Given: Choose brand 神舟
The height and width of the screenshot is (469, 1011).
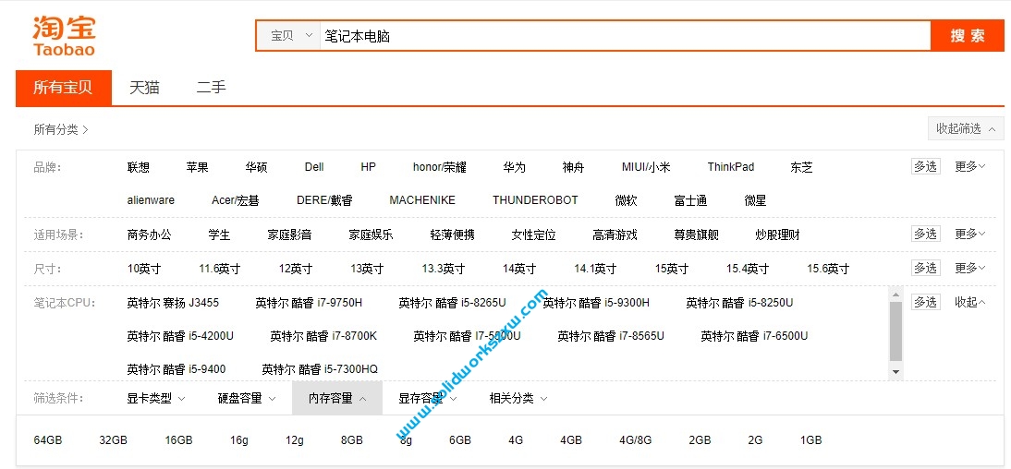Looking at the screenshot, I should (x=573, y=167).
